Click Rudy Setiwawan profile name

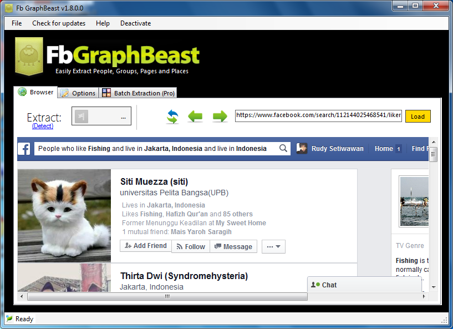coord(338,149)
